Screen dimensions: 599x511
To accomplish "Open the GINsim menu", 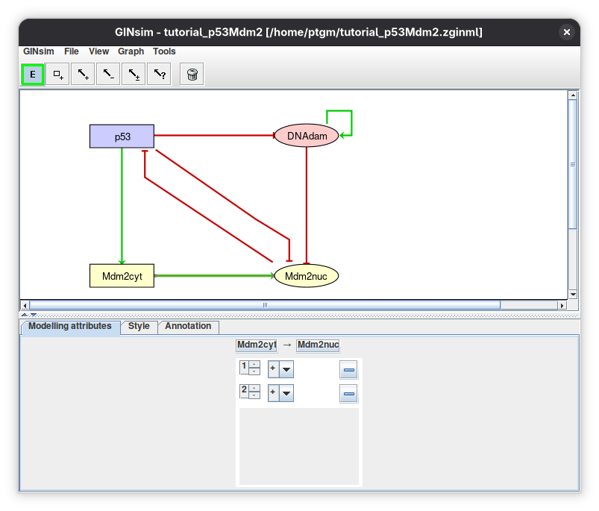I will pyautogui.click(x=39, y=51).
